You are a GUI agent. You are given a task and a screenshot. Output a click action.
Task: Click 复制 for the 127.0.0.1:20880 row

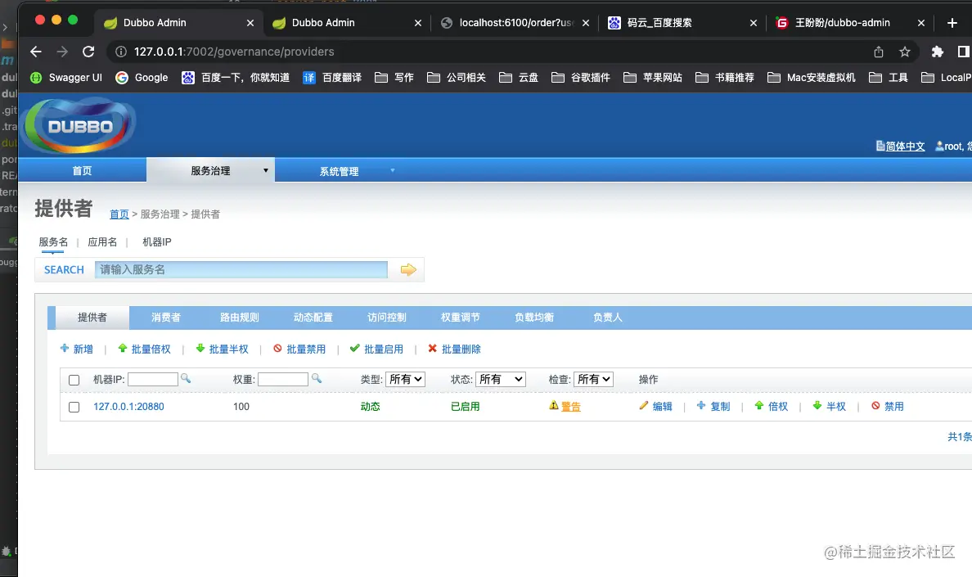tap(713, 407)
